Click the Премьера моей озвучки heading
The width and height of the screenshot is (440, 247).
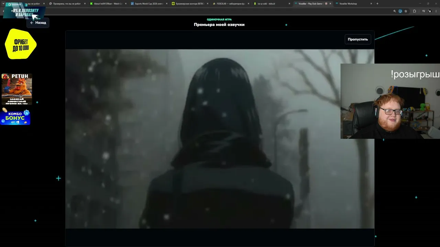(x=219, y=25)
